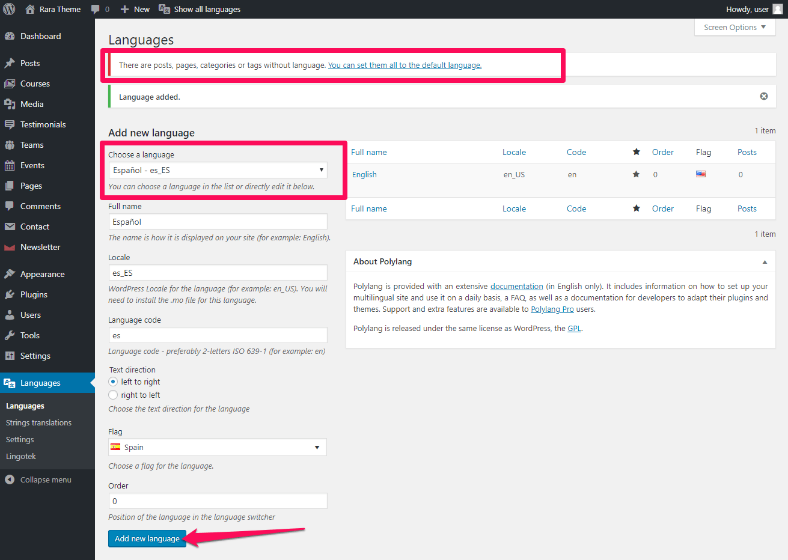Sort by Posts in table header
Viewport: 788px width, 560px height.
(x=747, y=152)
